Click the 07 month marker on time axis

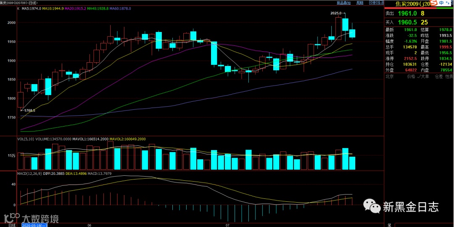point(227,225)
